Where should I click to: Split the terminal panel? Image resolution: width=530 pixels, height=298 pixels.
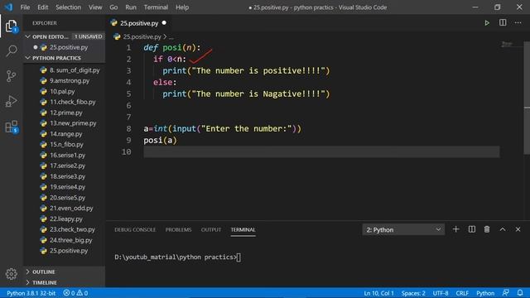pos(471,229)
